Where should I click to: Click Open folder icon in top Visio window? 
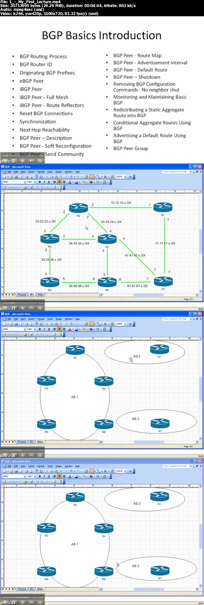[11, 177]
